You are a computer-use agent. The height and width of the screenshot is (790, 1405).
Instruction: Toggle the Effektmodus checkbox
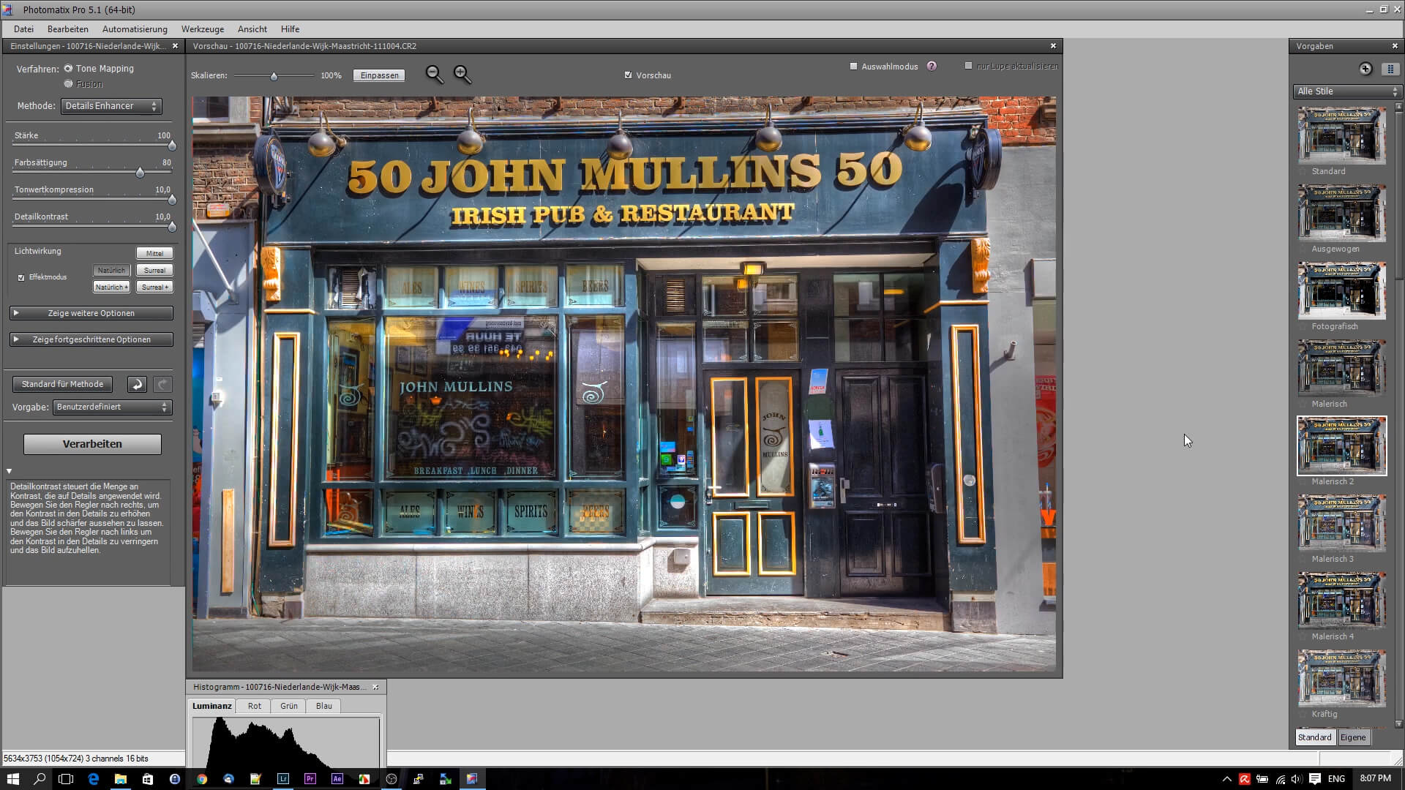point(21,277)
